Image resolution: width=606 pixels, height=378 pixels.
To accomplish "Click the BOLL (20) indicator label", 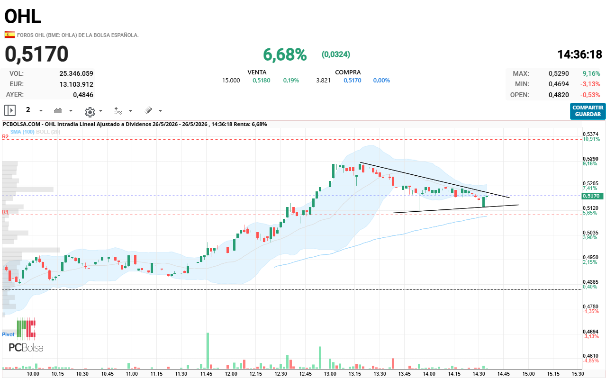I will (x=48, y=132).
